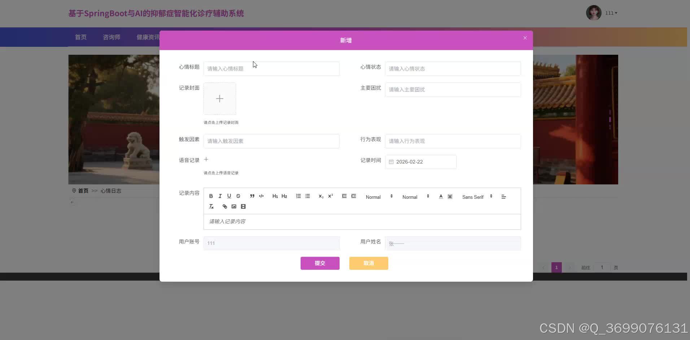Open the 111 user account menu
Image resolution: width=690 pixels, height=340 pixels.
[x=611, y=13]
